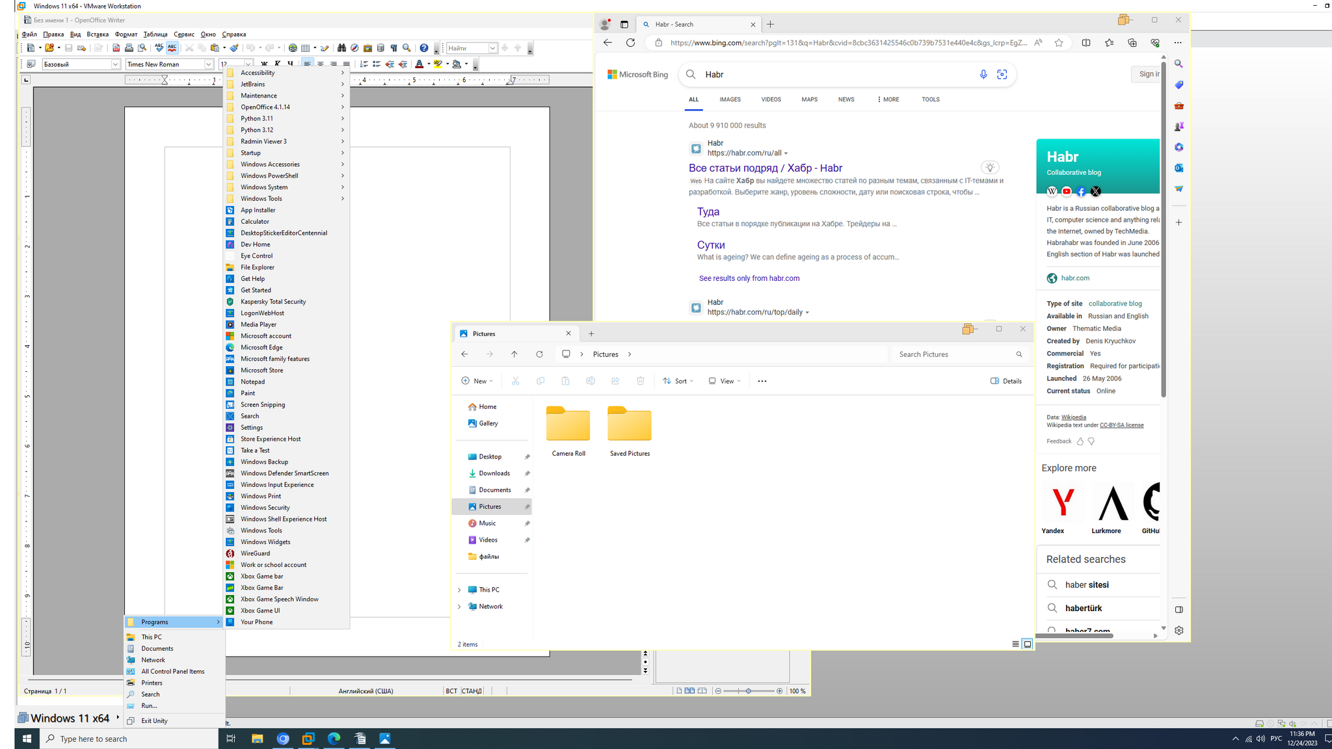Image resolution: width=1332 pixels, height=749 pixels.
Task: Open Wikipedia icon in Habr card
Action: point(1052,191)
